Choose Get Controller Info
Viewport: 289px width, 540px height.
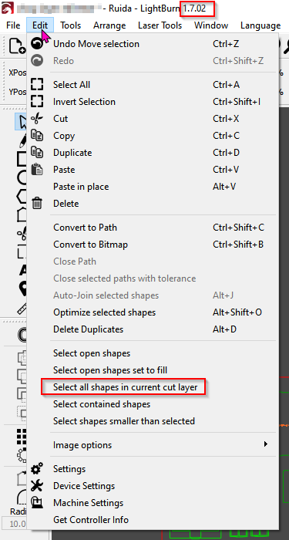tap(91, 520)
